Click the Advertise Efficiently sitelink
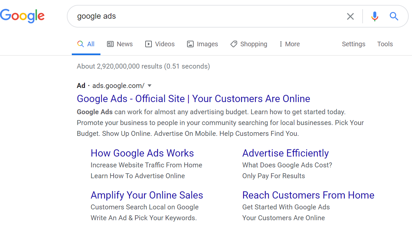The height and width of the screenshot is (233, 412). click(286, 153)
